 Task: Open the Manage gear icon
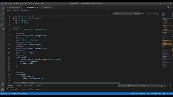[x=2, y=90]
